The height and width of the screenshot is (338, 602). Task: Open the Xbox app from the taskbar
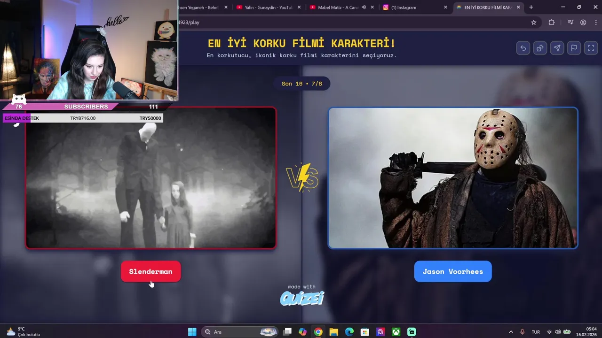396,332
